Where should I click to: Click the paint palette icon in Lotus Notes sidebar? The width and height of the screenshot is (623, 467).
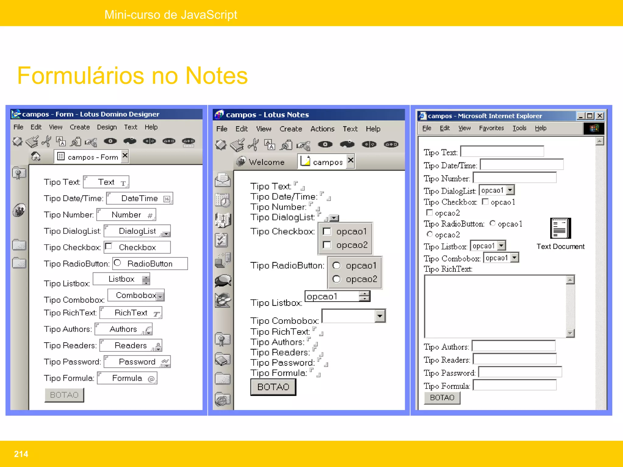pyautogui.click(x=223, y=300)
